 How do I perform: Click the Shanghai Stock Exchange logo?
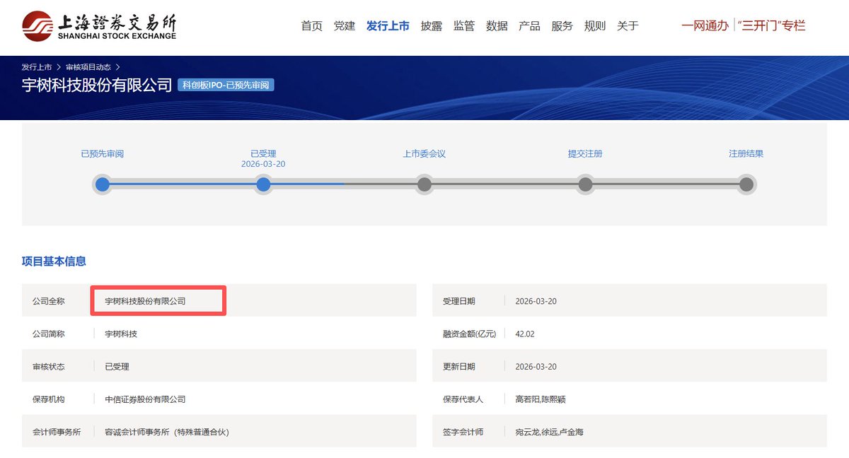point(98,25)
